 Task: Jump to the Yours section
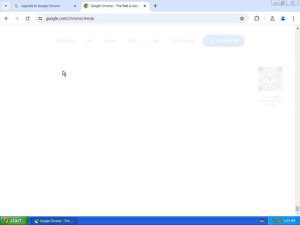point(110,40)
